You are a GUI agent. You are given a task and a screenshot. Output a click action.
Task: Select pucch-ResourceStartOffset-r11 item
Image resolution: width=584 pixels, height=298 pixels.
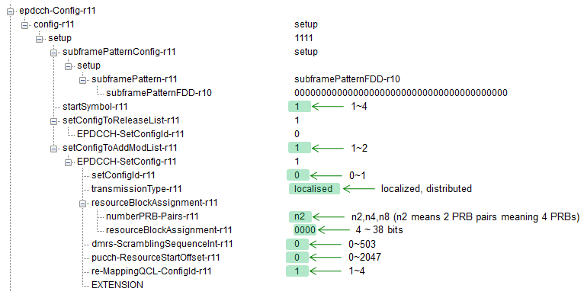pyautogui.click(x=156, y=258)
